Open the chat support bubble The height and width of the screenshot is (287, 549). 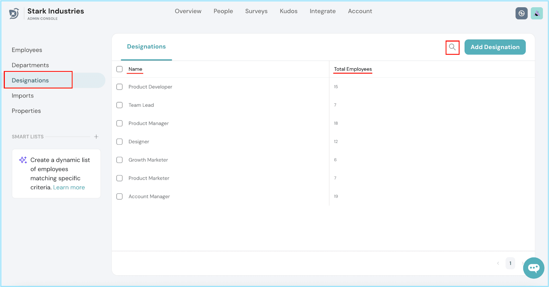click(533, 268)
